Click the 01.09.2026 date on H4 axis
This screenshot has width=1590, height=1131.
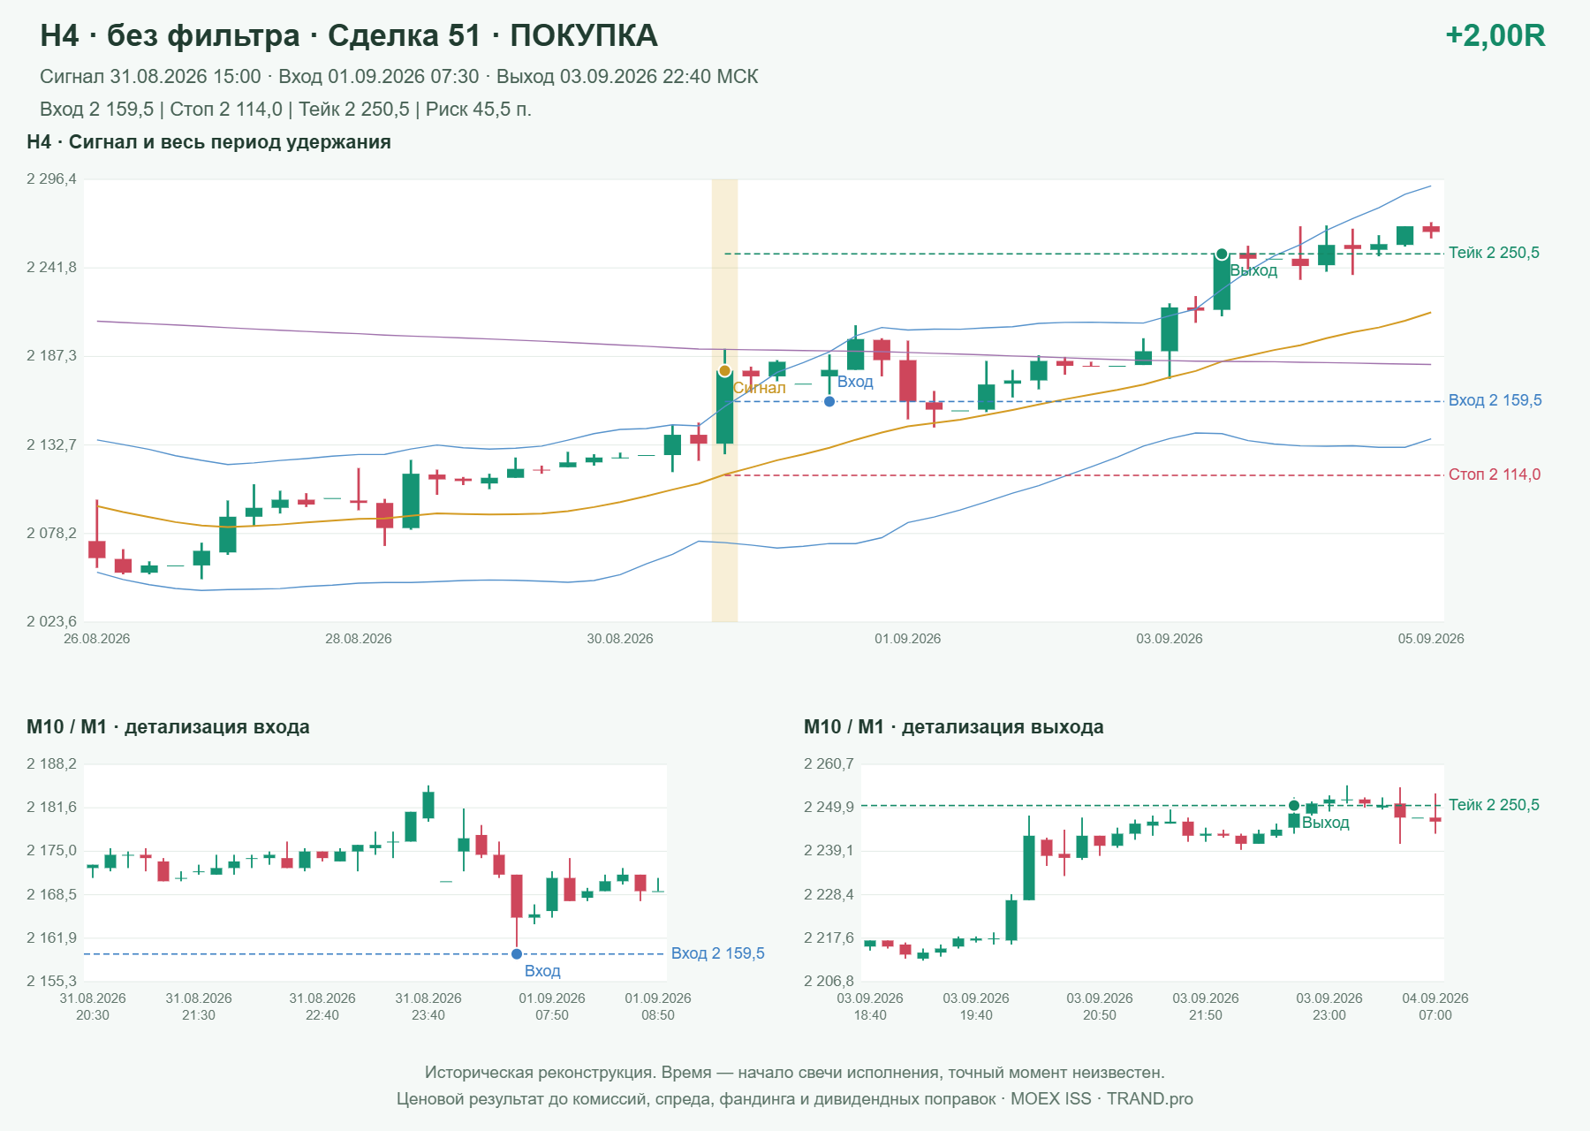[x=908, y=639]
